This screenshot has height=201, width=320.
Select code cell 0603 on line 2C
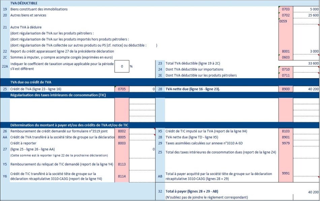286,57
